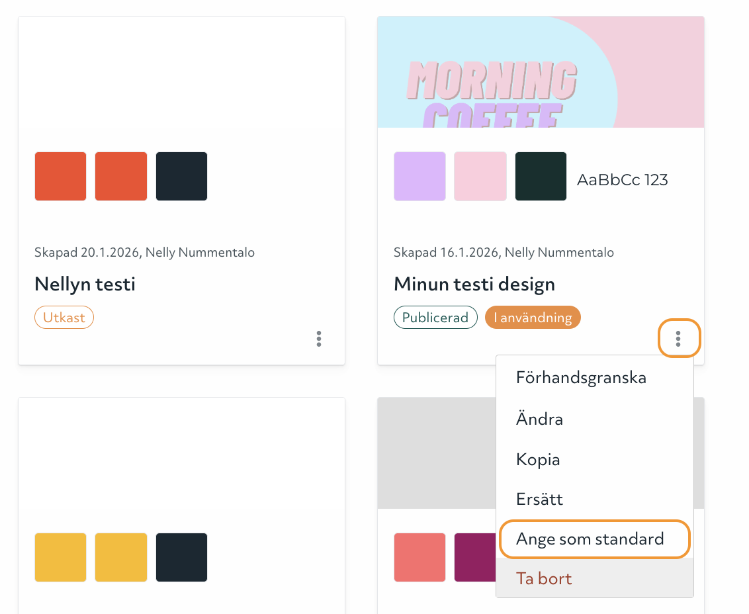Click the Utkast status badge
749x614 pixels.
tap(64, 318)
